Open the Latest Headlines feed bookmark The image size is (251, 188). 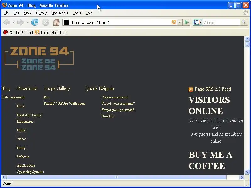point(50,33)
